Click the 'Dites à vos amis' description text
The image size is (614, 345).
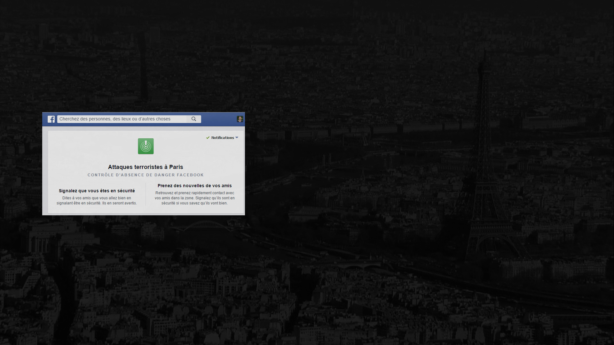tap(97, 201)
